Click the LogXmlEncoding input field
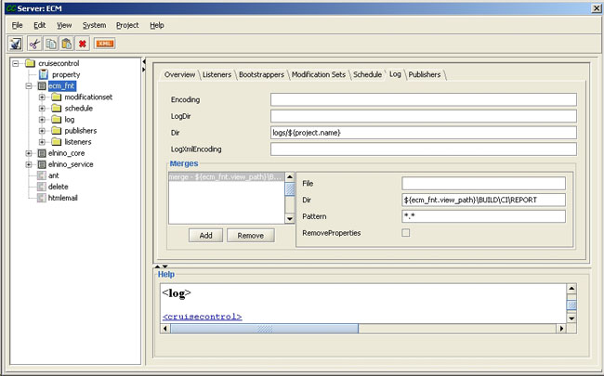The width and height of the screenshot is (604, 376). point(424,149)
